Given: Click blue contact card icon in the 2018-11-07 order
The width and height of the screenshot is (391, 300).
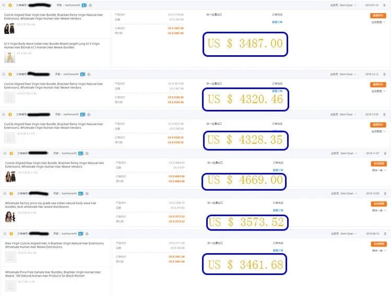Looking at the screenshot, I should pyautogui.click(x=81, y=154).
